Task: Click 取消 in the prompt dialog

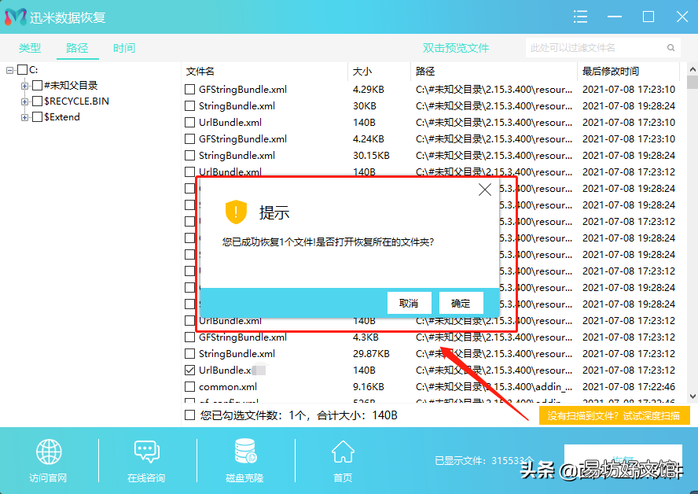Action: click(x=409, y=304)
